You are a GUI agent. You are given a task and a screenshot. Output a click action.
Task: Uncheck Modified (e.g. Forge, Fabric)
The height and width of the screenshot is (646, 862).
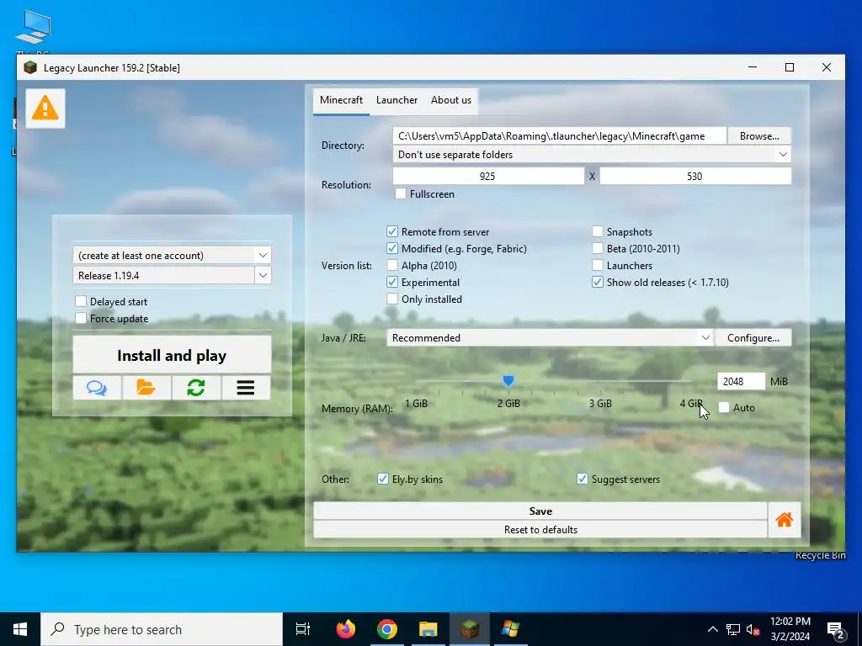(x=392, y=249)
